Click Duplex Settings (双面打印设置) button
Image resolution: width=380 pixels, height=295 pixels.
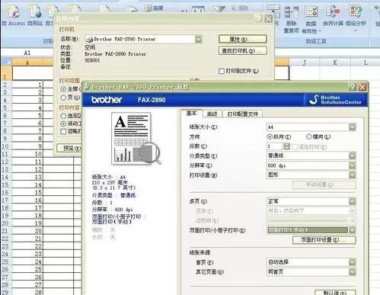324,239
